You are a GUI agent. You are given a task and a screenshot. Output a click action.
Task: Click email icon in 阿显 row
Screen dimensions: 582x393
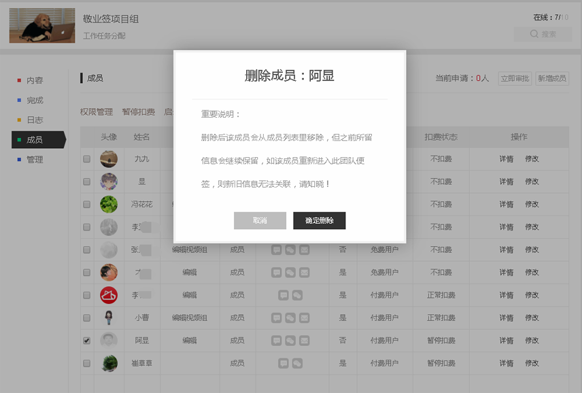pos(305,341)
